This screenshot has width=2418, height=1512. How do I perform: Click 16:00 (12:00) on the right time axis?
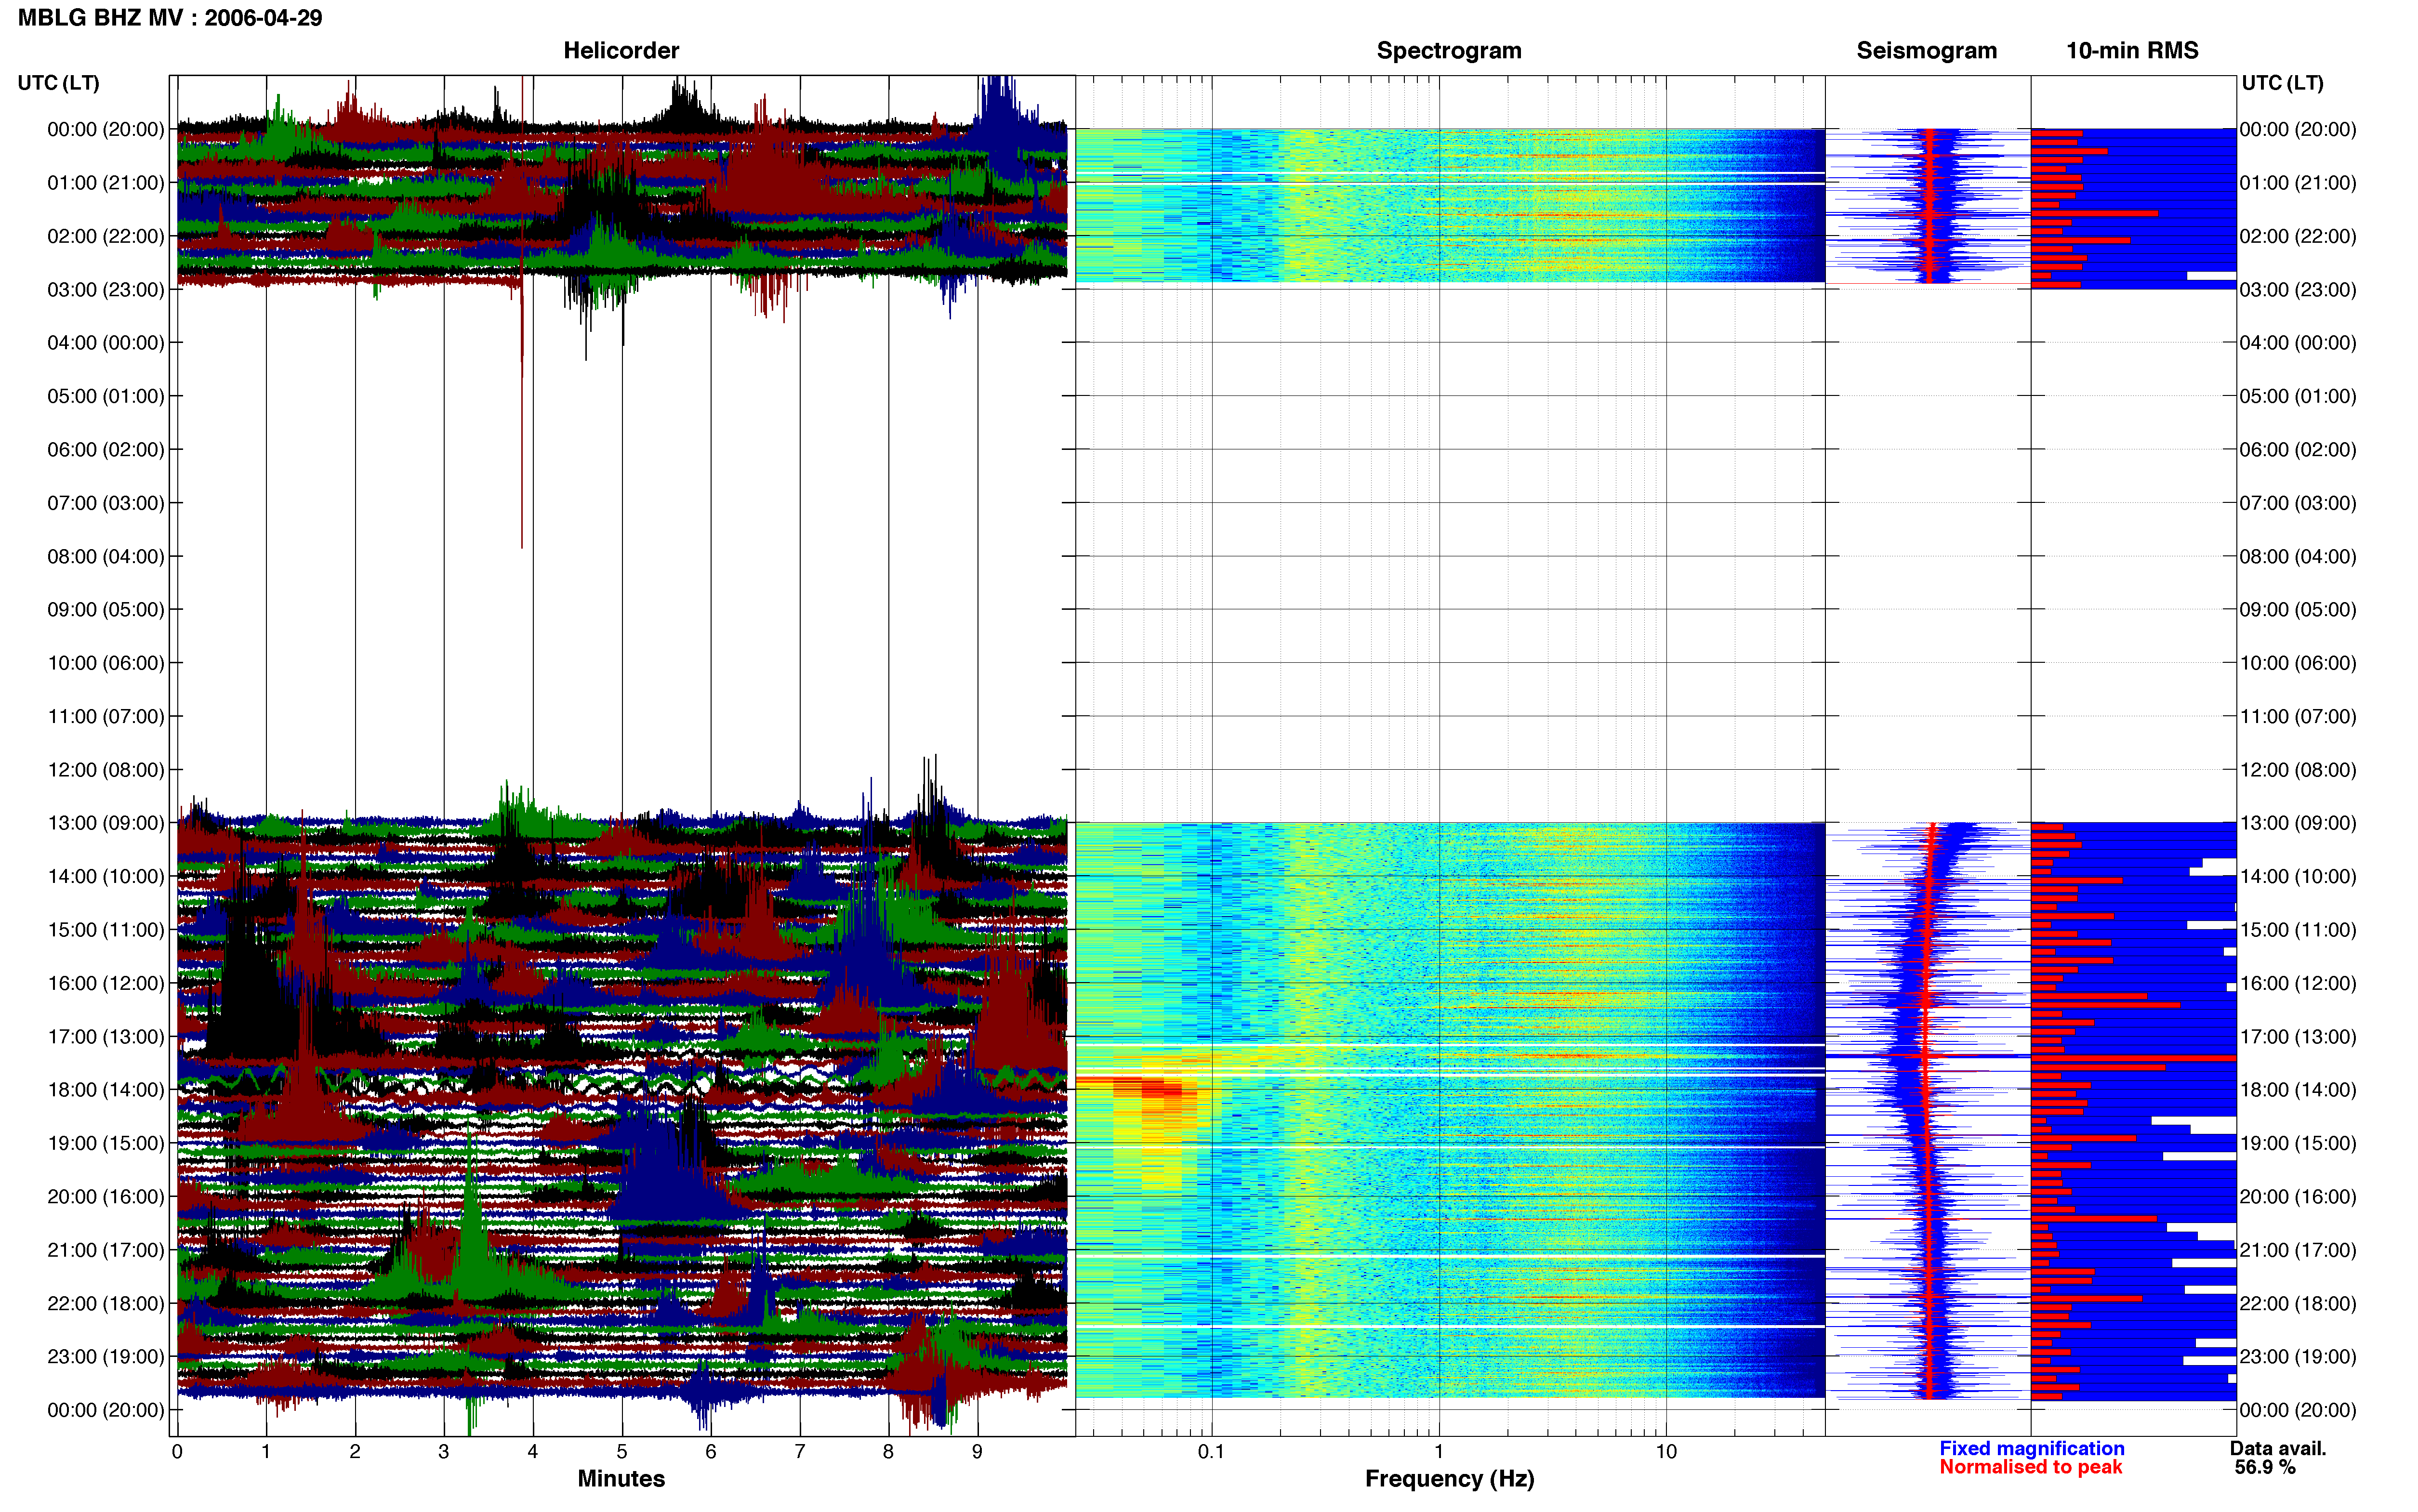(2297, 983)
